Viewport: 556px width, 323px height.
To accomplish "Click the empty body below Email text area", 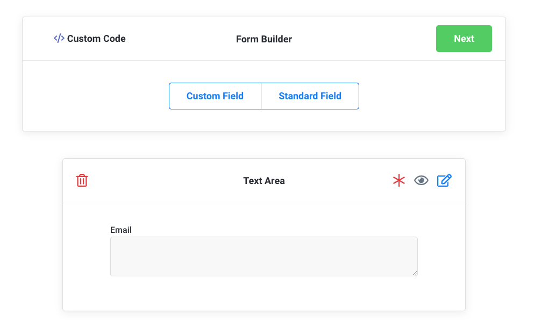I will pos(263,293).
